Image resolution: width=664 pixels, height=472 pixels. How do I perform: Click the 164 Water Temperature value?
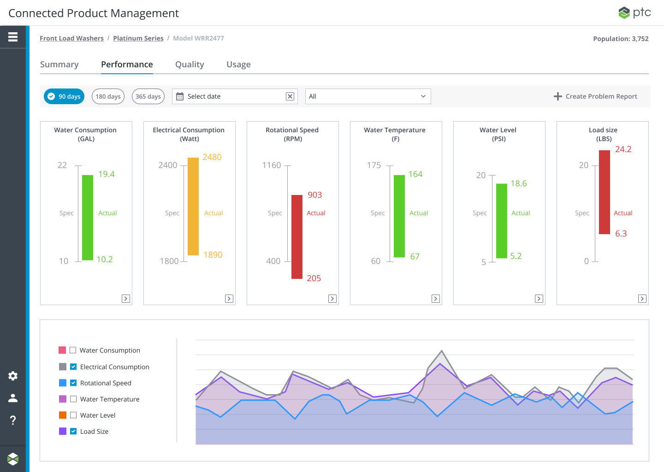(x=415, y=174)
